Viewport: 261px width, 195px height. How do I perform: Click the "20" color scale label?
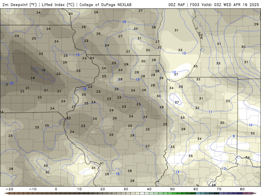102,189
